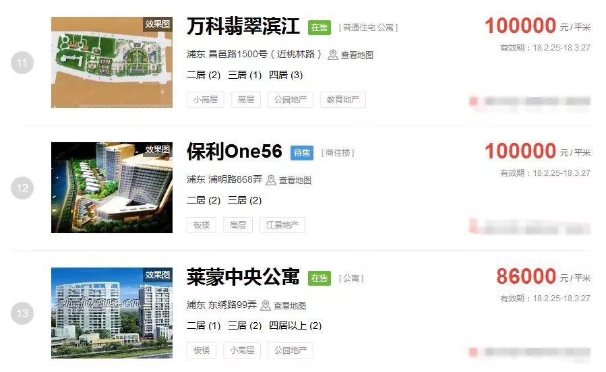
Task: Click the rank 11 circle badge
Action: click(22, 63)
